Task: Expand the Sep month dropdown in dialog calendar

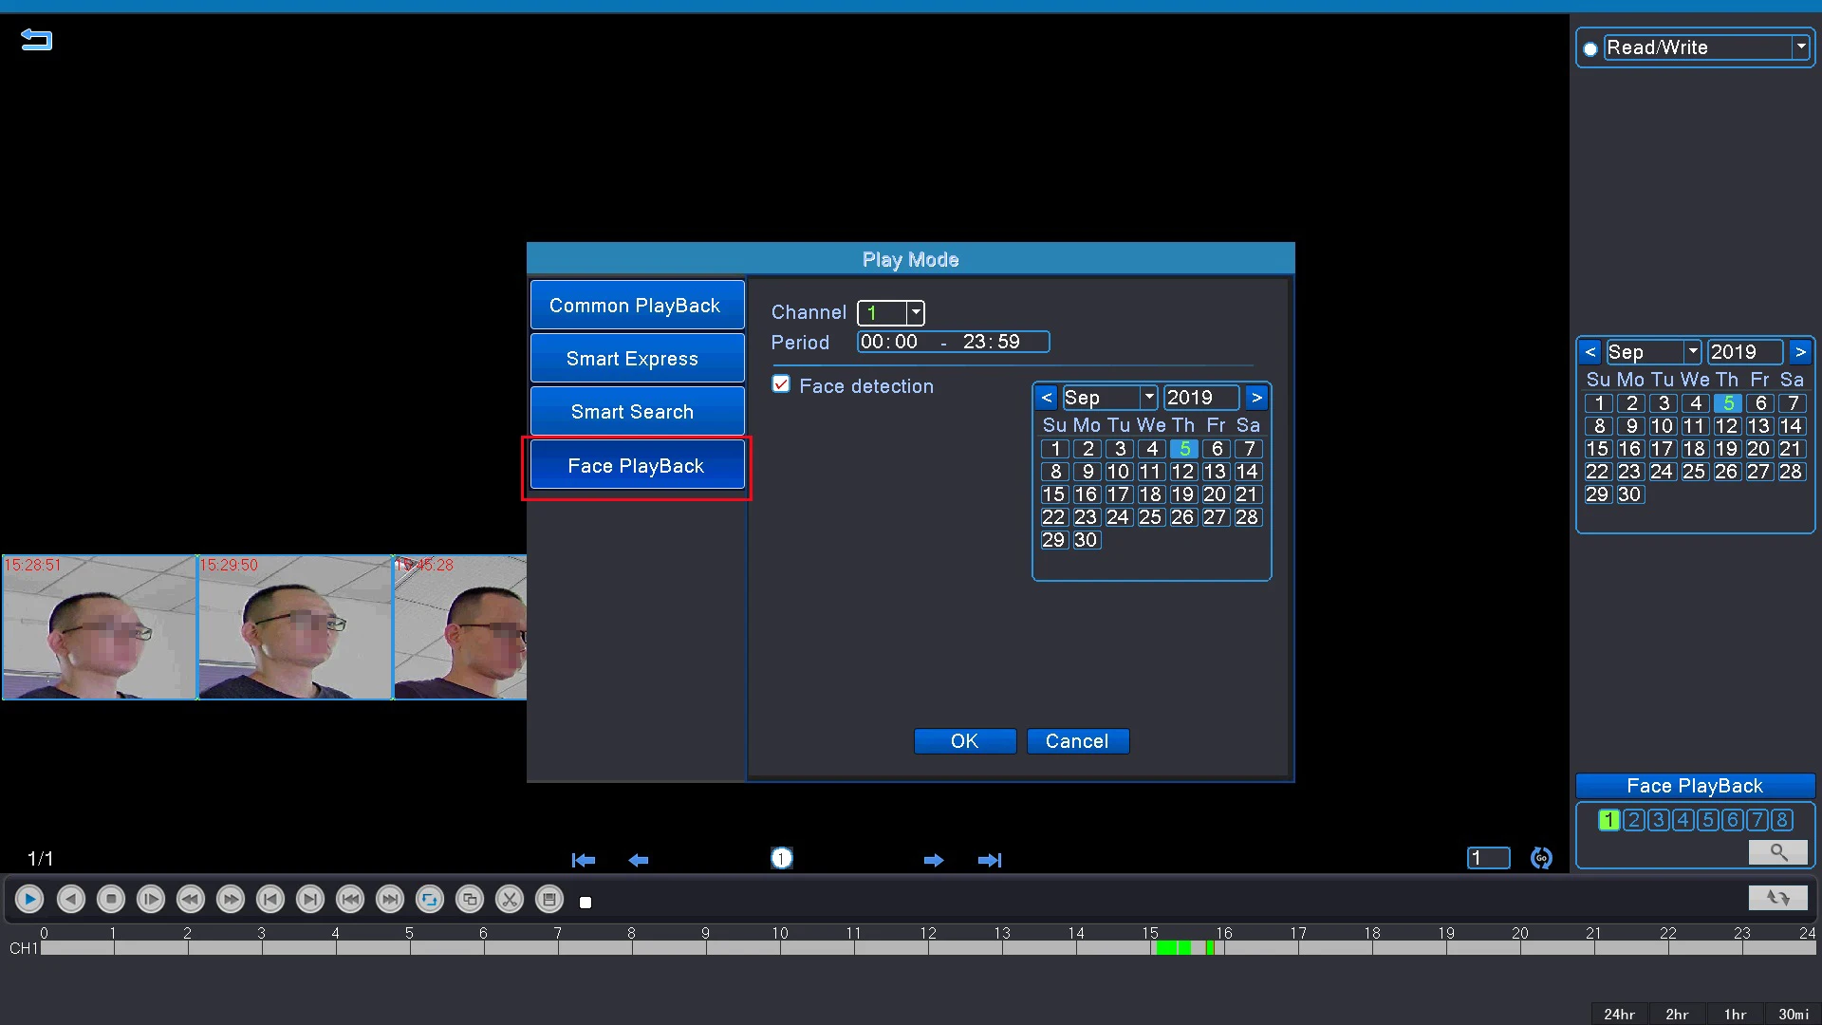Action: pyautogui.click(x=1148, y=397)
